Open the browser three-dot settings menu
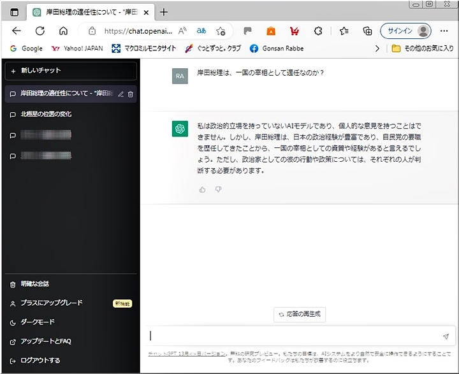 [x=444, y=31]
